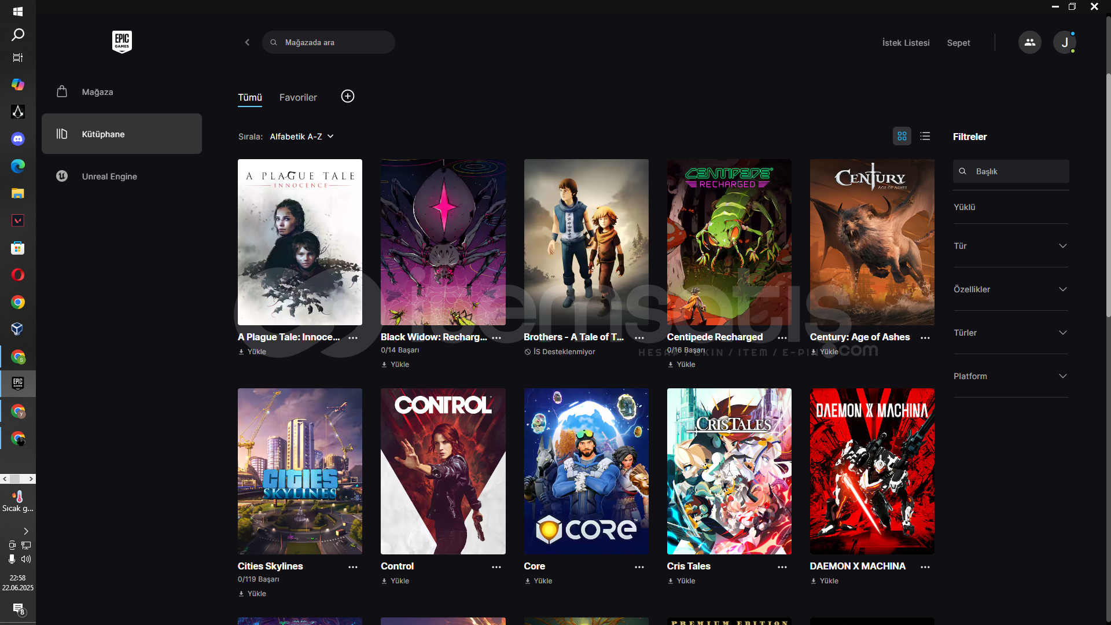Click the Epic Games taskbar icon

[18, 383]
